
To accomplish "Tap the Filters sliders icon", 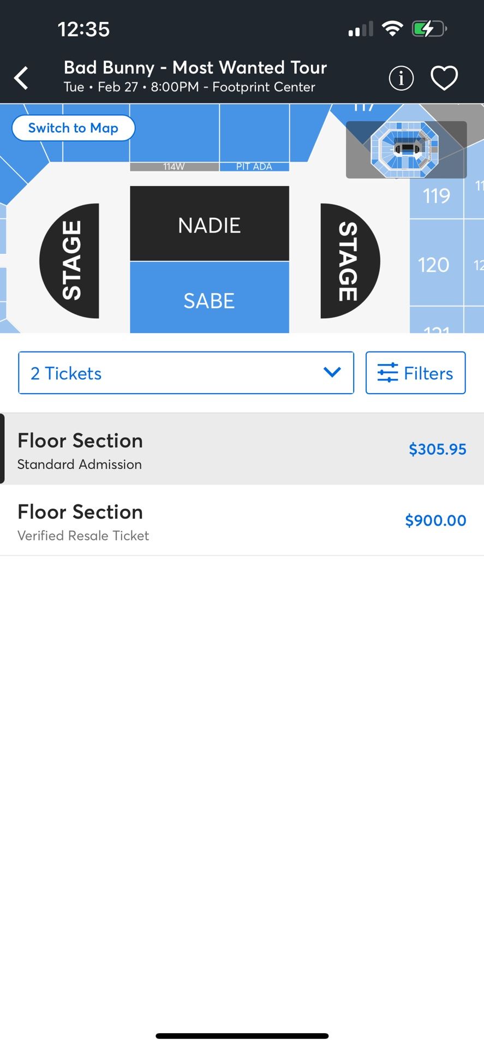I will (387, 373).
